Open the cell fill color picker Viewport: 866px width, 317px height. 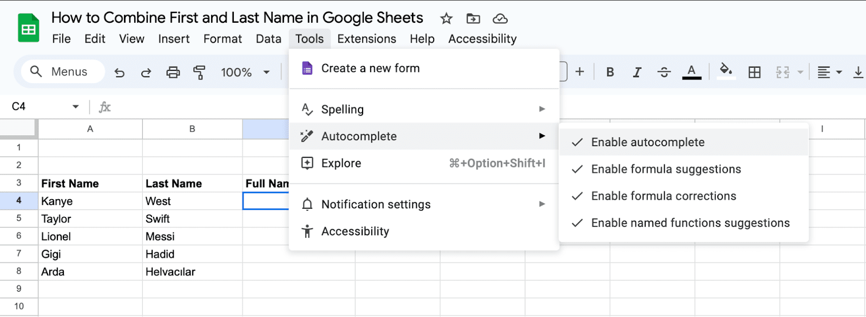(726, 71)
